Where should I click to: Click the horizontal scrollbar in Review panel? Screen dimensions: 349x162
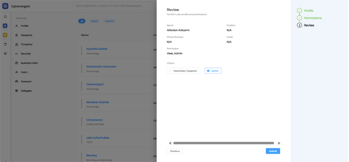223,143
